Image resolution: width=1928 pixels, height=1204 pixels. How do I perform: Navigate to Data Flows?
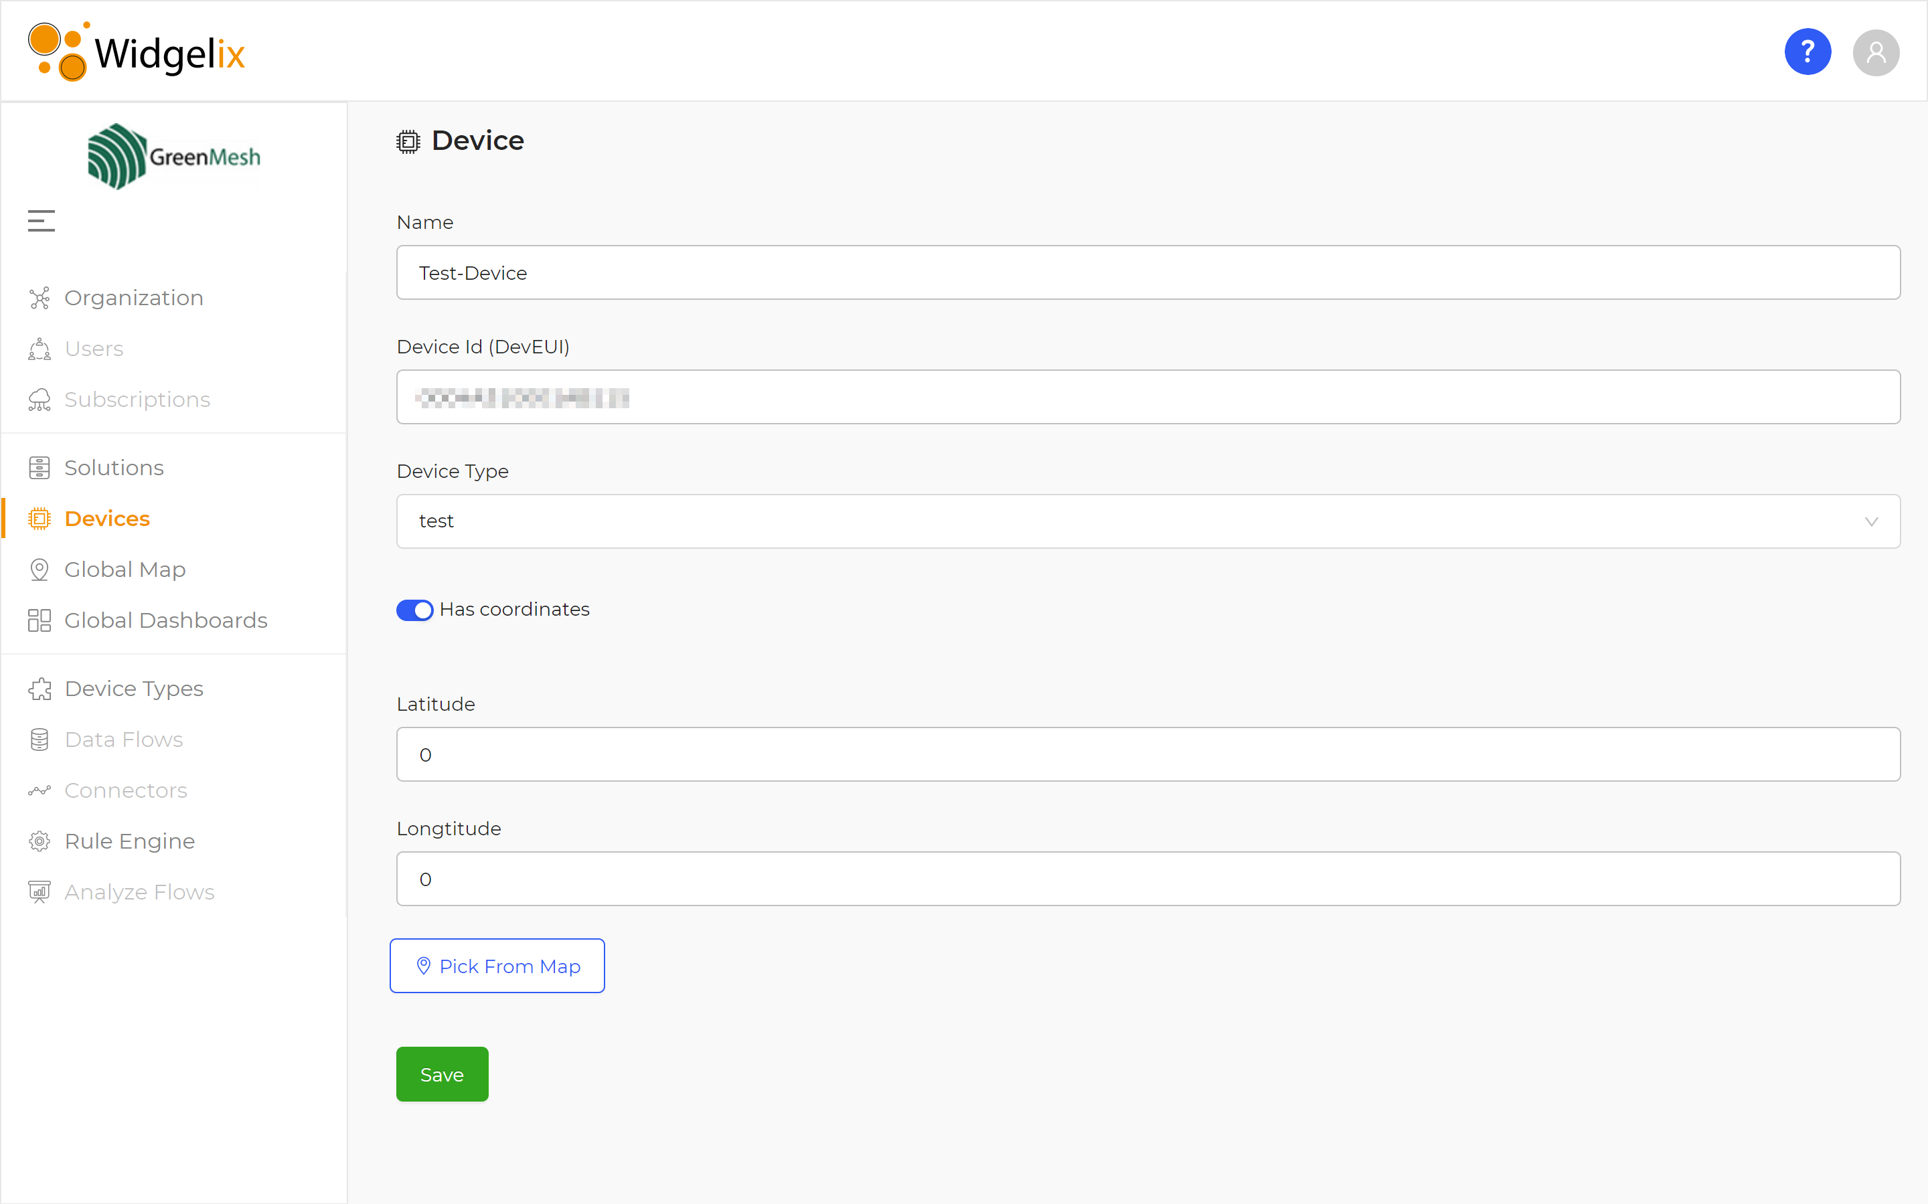(x=125, y=740)
